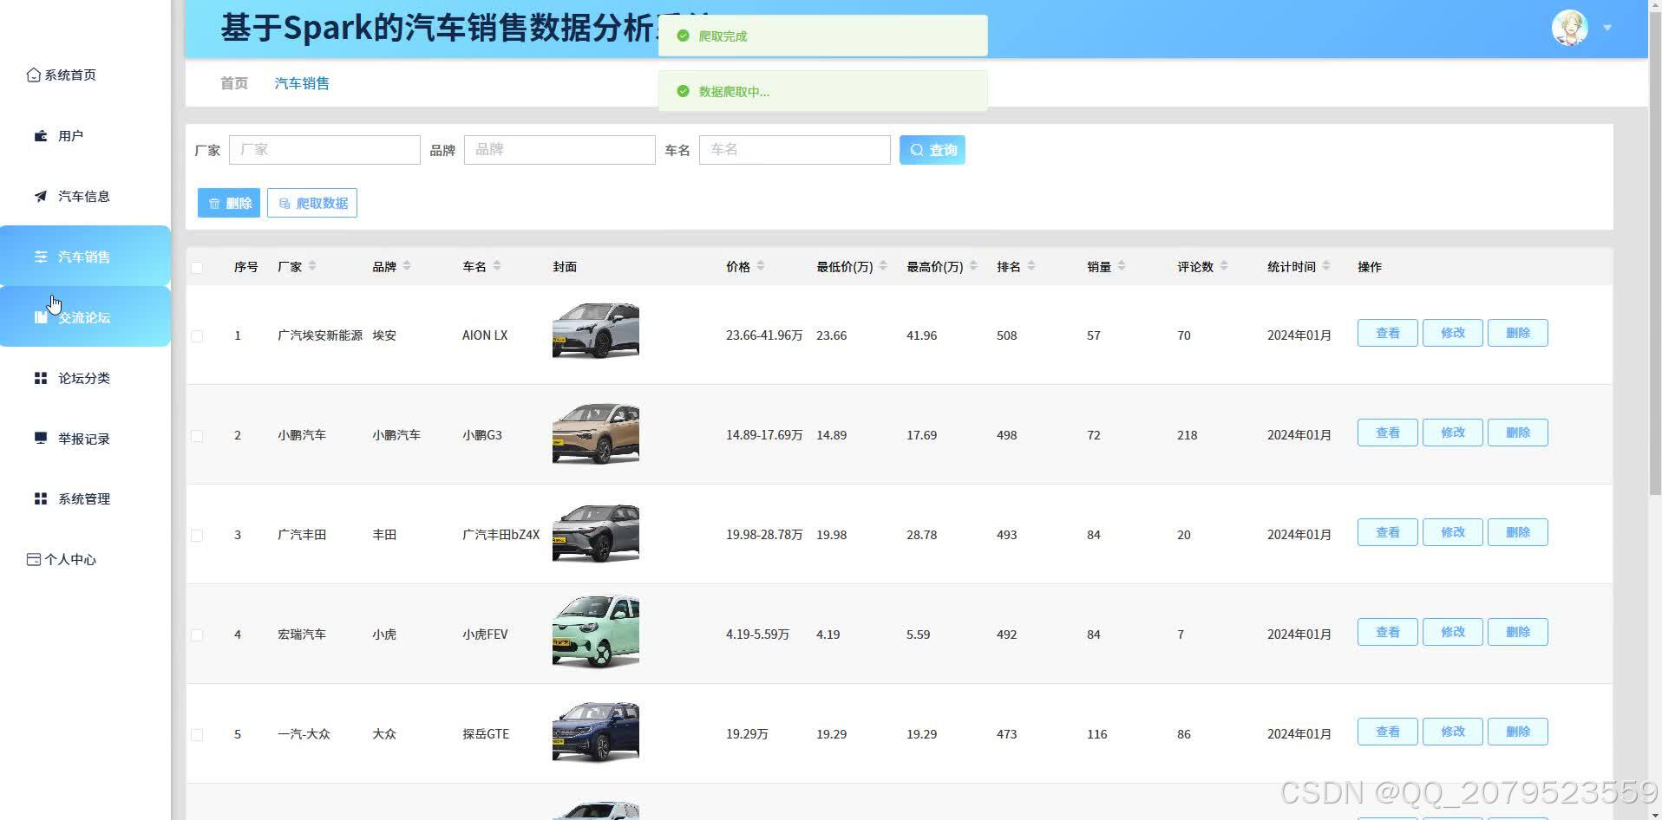Go to 首页 in the breadcrumb

pyautogui.click(x=234, y=83)
